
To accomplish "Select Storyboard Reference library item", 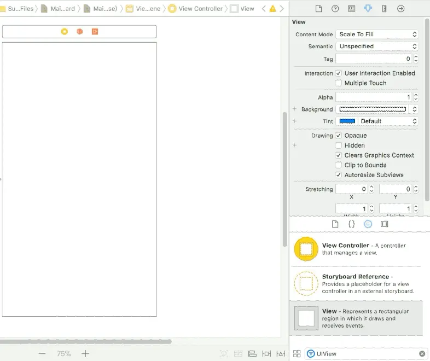I will point(356,284).
